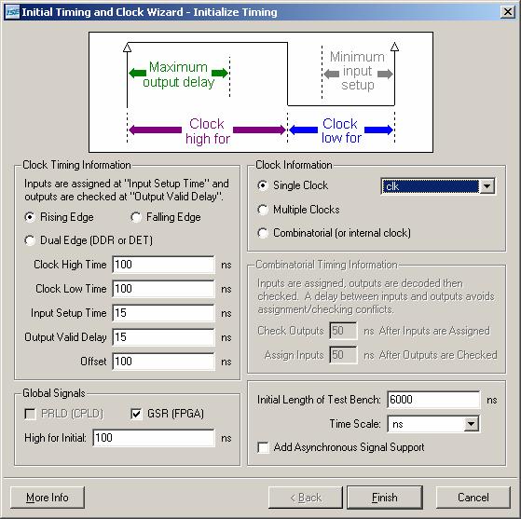Click the 'After Outputs are Checked' text
521x519 pixels.
coord(438,355)
